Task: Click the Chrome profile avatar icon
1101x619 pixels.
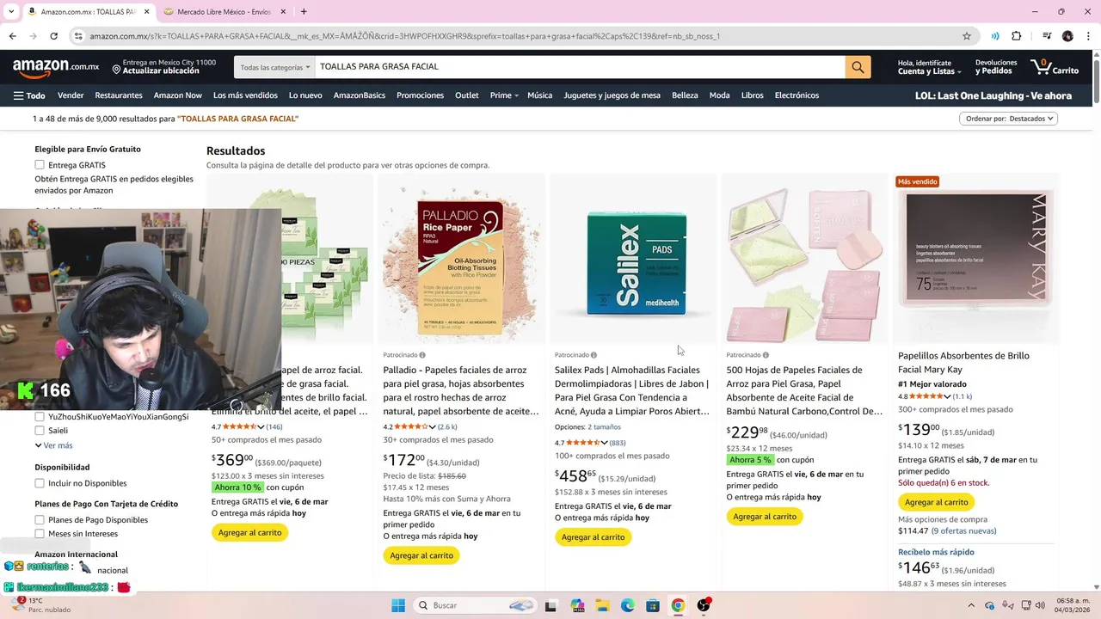Action: (x=1067, y=36)
